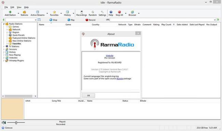Collapse the Radio Stations tree node
This screenshot has width=222, height=131.
tap(4, 24)
